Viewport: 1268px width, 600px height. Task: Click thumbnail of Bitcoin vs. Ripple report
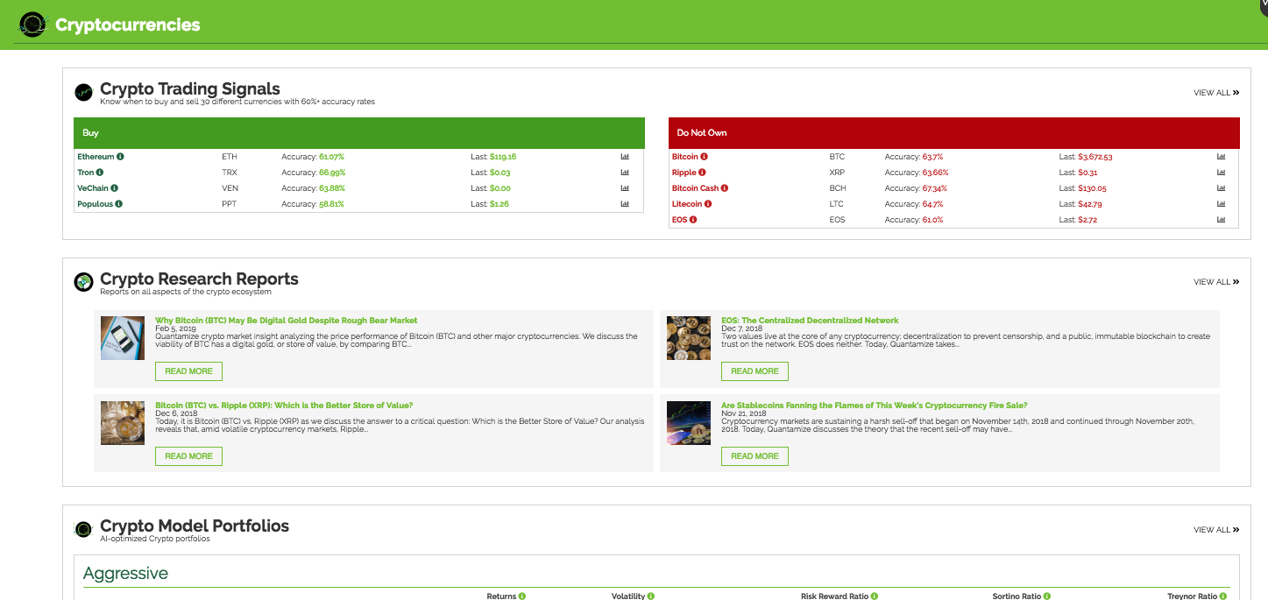123,423
